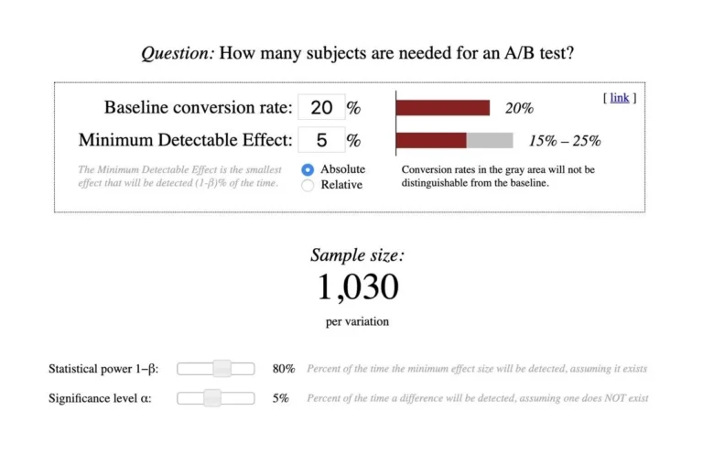The image size is (703, 454).
Task: Click the Baseline conversion rate input field
Action: point(321,107)
